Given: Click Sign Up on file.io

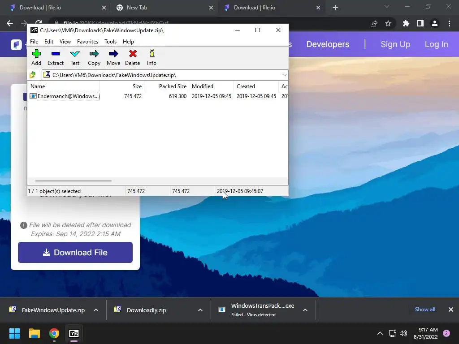Looking at the screenshot, I should (395, 44).
